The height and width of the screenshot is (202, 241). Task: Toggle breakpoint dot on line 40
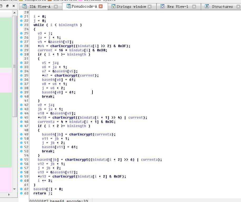21,96
